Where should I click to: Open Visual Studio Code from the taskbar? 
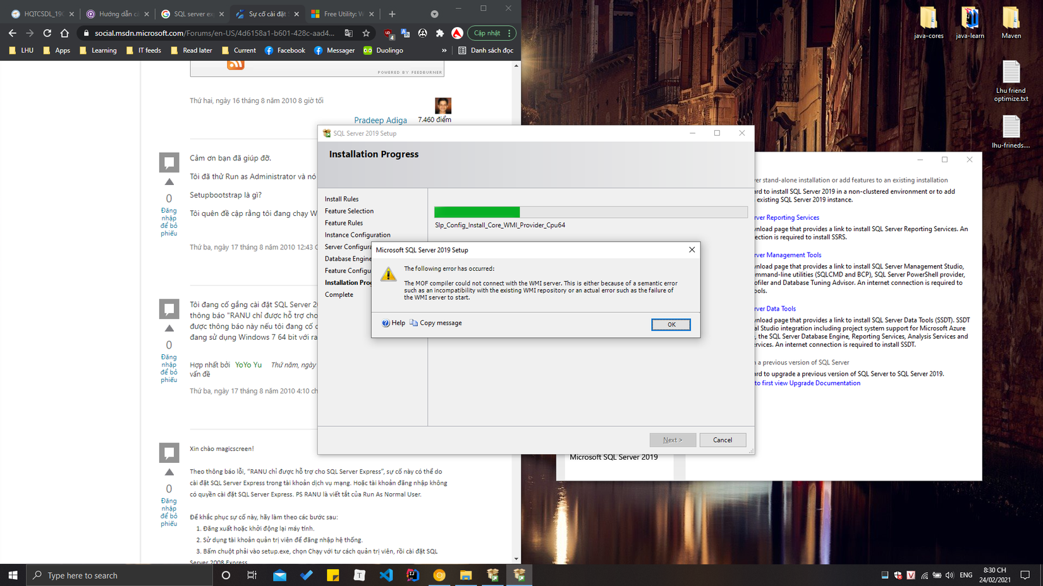(x=386, y=575)
